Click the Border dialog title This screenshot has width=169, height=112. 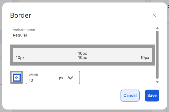(20, 15)
